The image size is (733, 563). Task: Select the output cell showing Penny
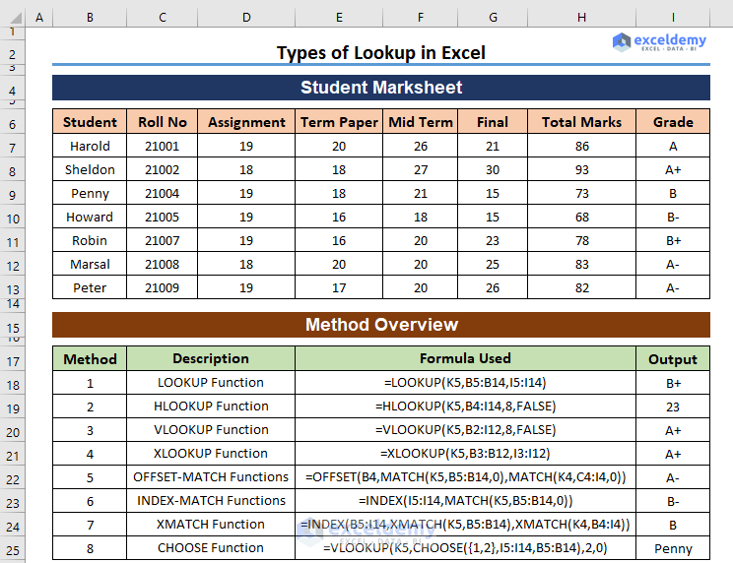click(x=673, y=548)
